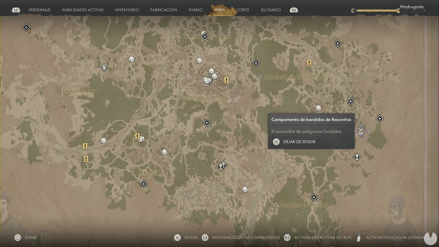Screen dimensions: 439x247
Task: Click the Bosques de Tantari location icon
Action: [x=276, y=204]
